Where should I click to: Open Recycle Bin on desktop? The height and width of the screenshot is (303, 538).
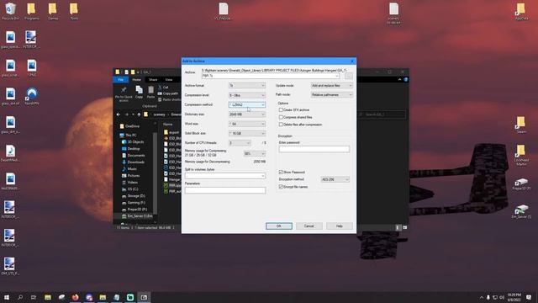click(10, 11)
